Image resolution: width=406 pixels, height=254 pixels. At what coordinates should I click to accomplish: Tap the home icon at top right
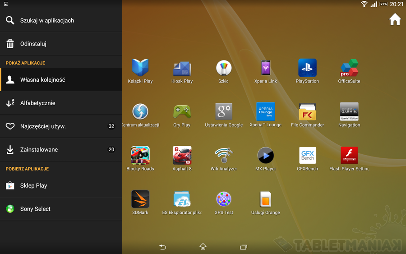click(395, 19)
